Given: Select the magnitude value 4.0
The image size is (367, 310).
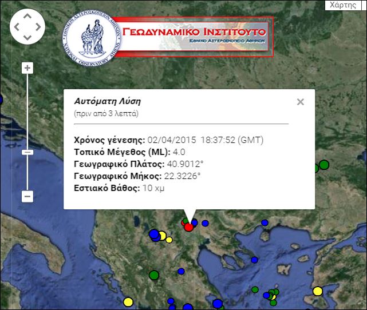Looking at the screenshot, I should click(179, 152).
